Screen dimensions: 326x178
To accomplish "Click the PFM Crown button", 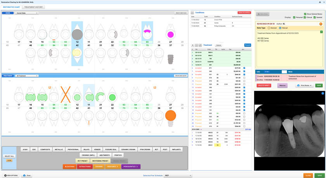I will 145,149.
